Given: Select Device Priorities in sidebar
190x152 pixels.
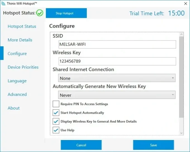Looking at the screenshot, I should pos(23,67).
